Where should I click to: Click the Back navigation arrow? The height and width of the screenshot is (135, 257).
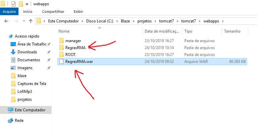point(6,21)
